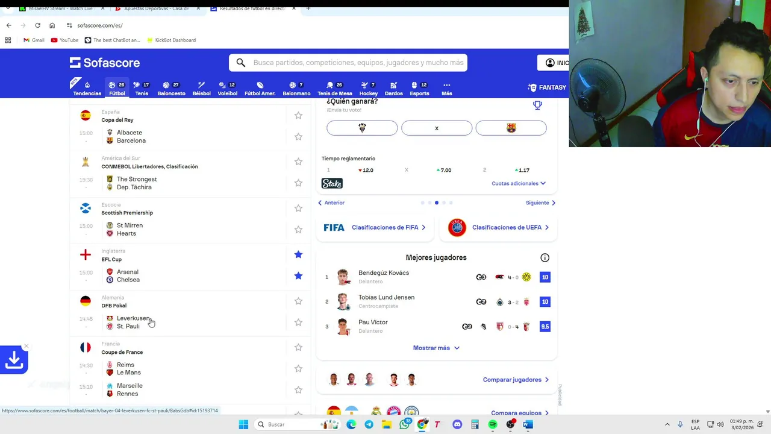Screen dimensions: 771x434
Task: Click the Sofascore logo
Action: [x=105, y=63]
